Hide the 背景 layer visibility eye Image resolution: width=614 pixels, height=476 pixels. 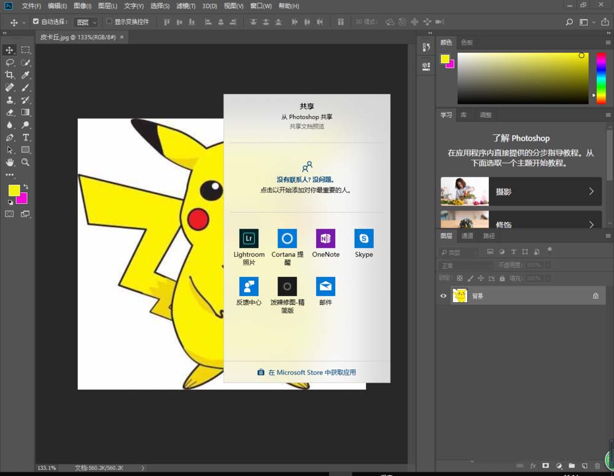443,296
